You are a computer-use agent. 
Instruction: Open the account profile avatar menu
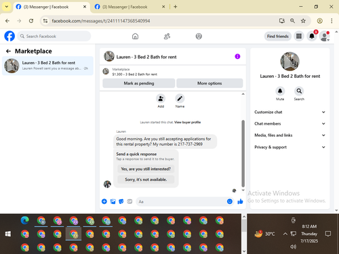pyautogui.click(x=325, y=36)
